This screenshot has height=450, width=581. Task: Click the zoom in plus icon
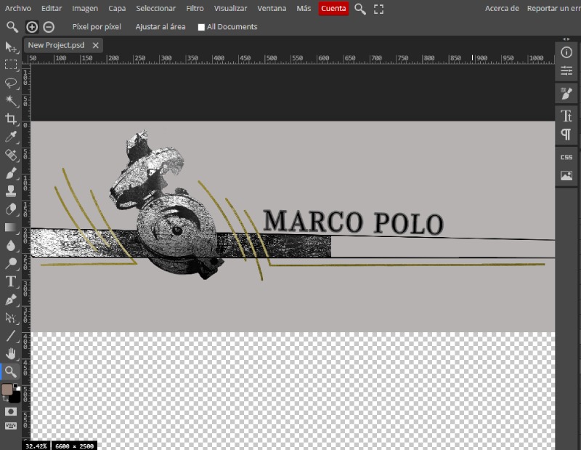click(32, 27)
